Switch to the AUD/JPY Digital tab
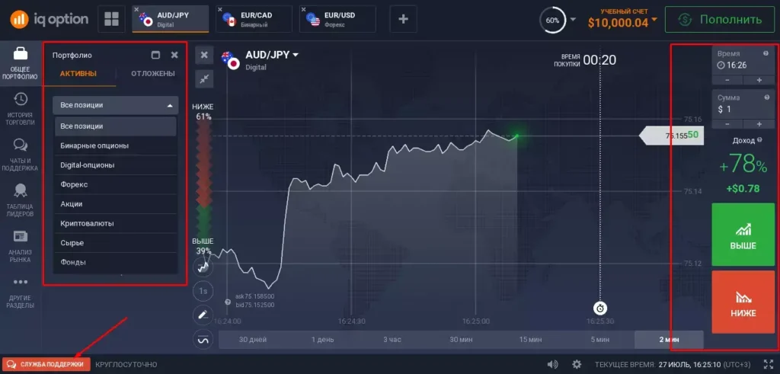The height and width of the screenshot is (374, 780). click(171, 19)
